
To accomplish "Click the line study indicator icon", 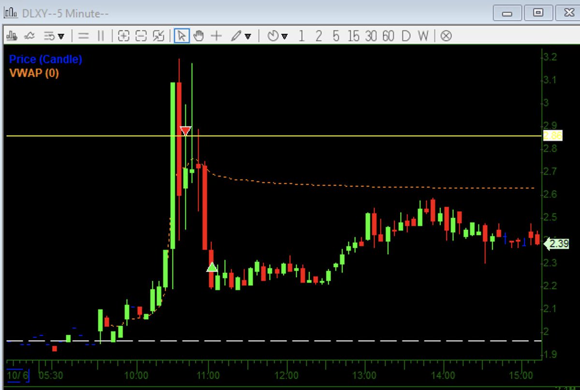I will click(x=30, y=36).
